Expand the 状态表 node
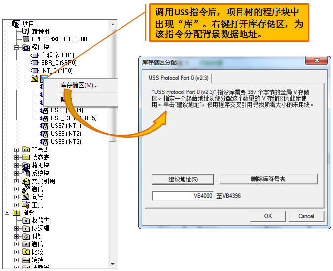 point(16,157)
